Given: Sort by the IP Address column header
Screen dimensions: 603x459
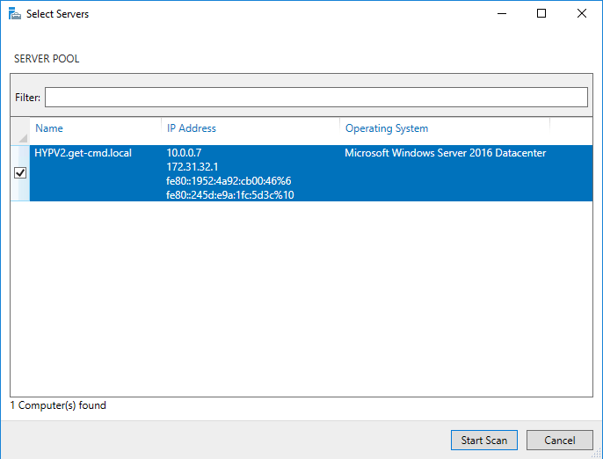Looking at the screenshot, I should pyautogui.click(x=191, y=128).
